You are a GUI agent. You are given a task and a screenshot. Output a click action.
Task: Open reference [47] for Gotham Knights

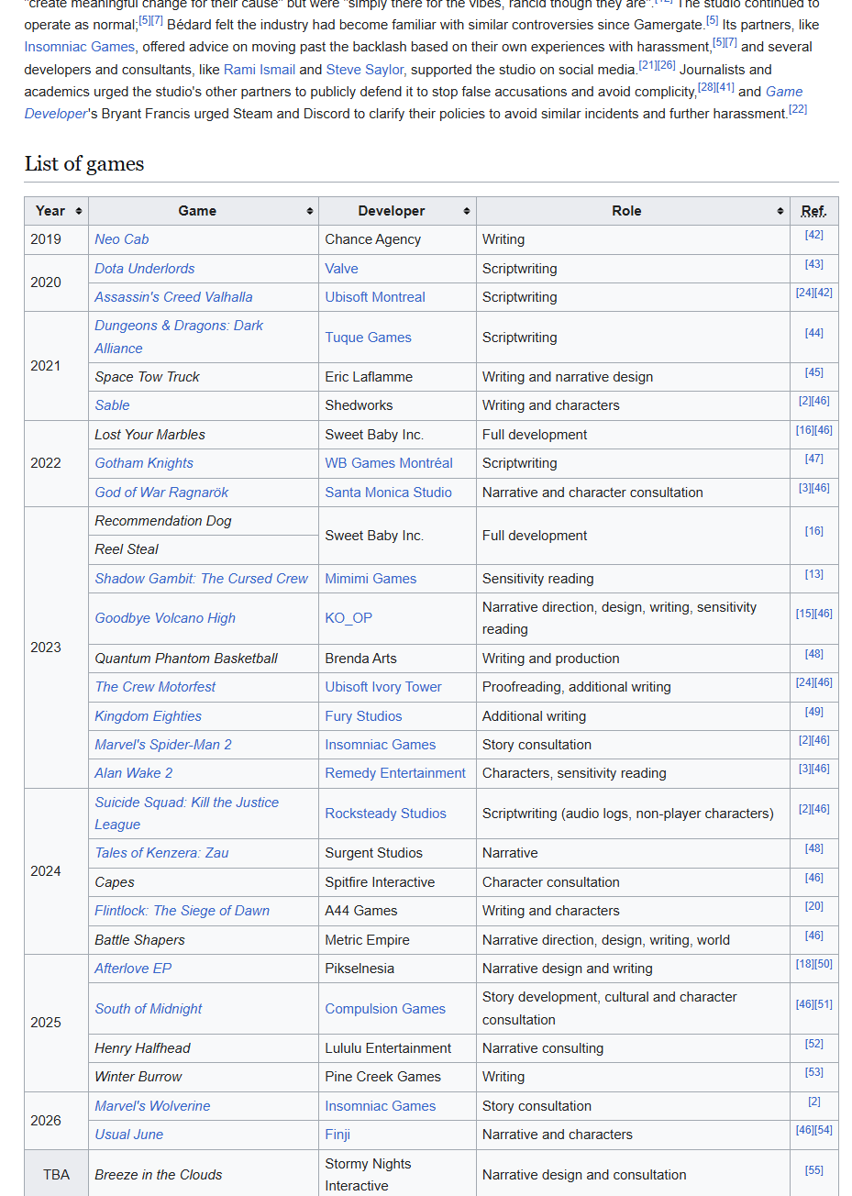pos(813,459)
